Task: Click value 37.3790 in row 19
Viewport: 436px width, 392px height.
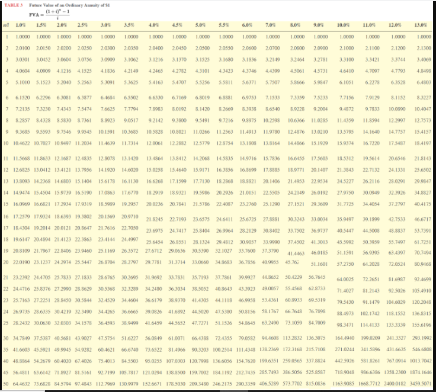Action: pyautogui.click(x=270, y=250)
